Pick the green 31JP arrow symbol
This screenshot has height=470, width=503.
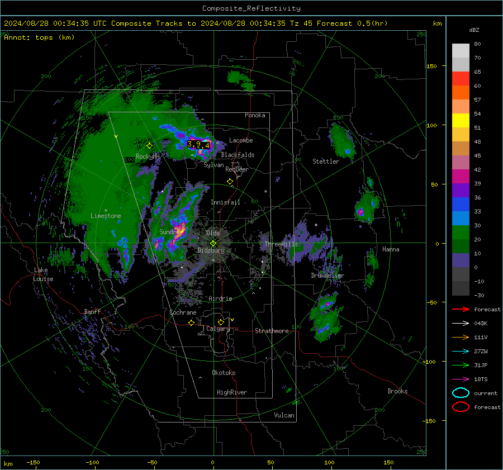click(x=461, y=365)
